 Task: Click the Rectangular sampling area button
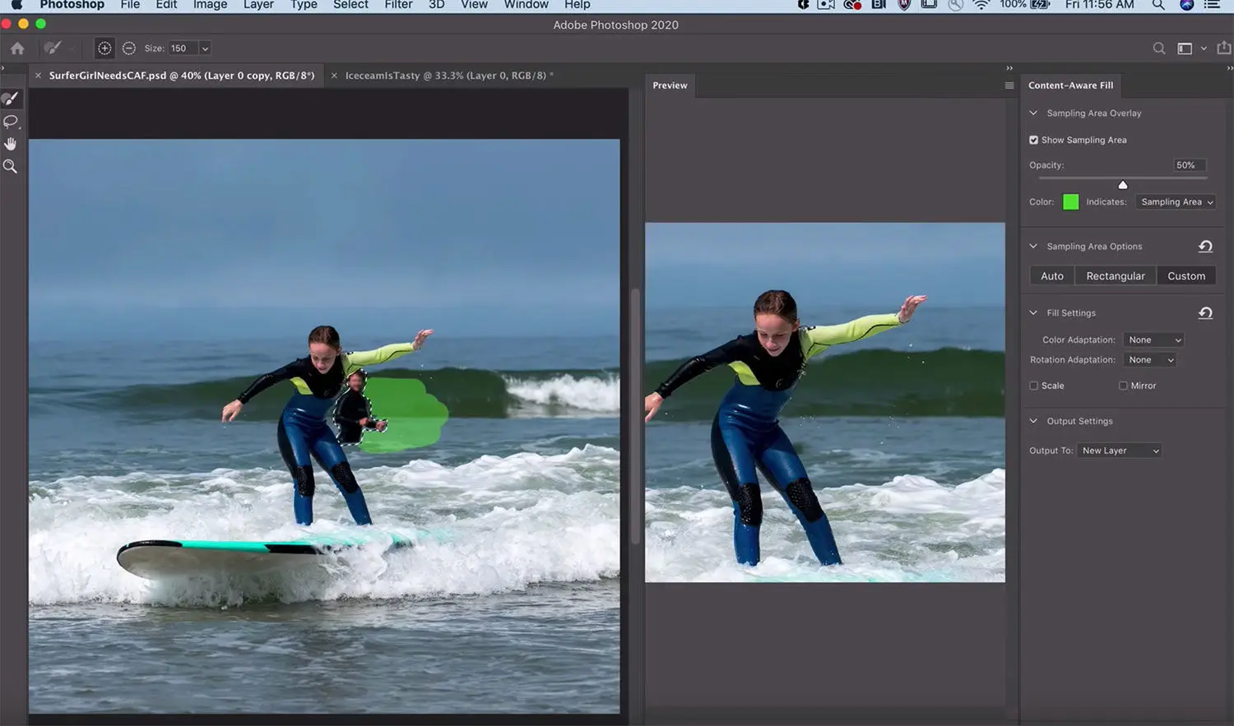[x=1115, y=275]
